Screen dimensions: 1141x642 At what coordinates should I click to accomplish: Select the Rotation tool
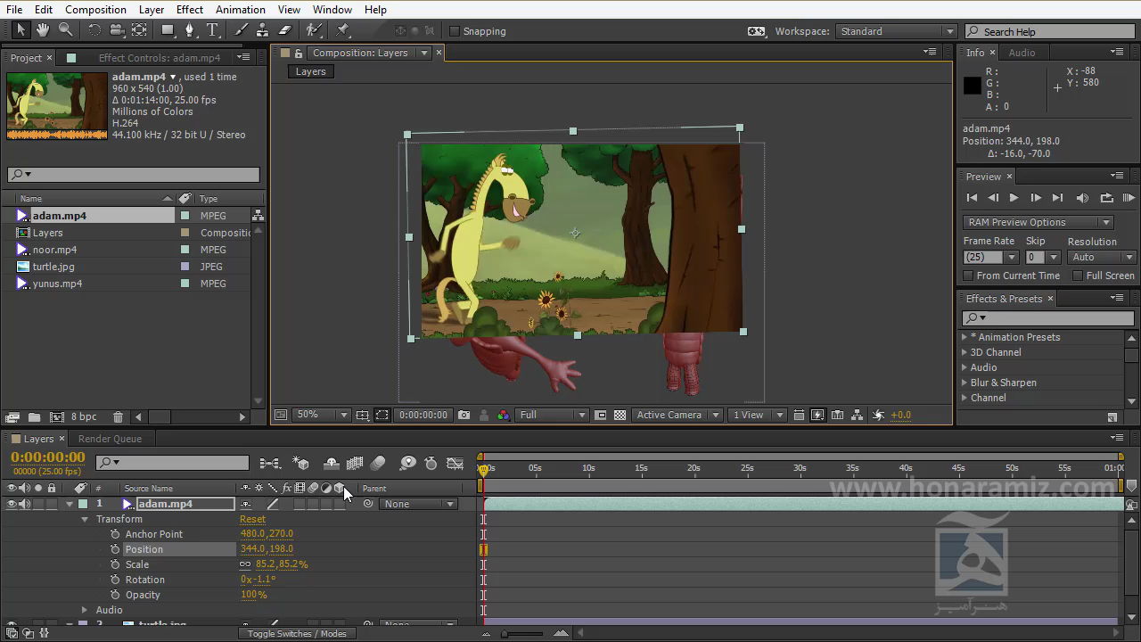[94, 30]
